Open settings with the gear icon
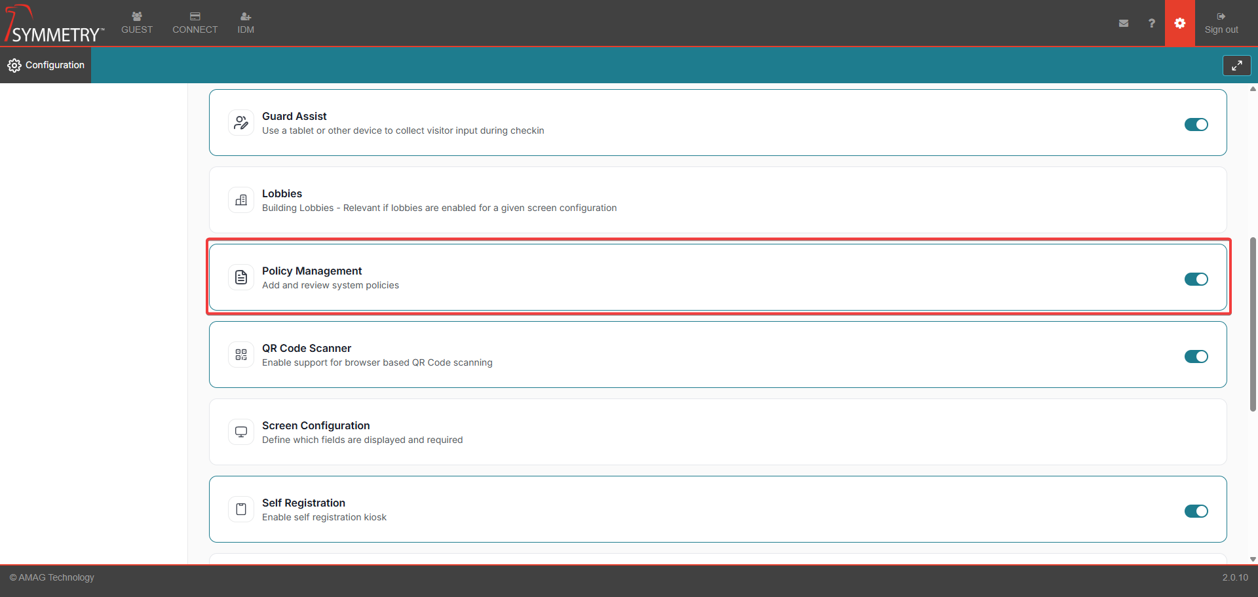The height and width of the screenshot is (597, 1258). [x=1179, y=23]
